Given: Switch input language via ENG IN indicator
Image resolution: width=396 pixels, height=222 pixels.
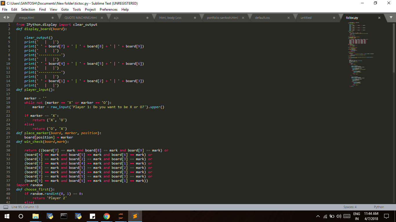Looking at the screenshot, I should [x=357, y=216].
